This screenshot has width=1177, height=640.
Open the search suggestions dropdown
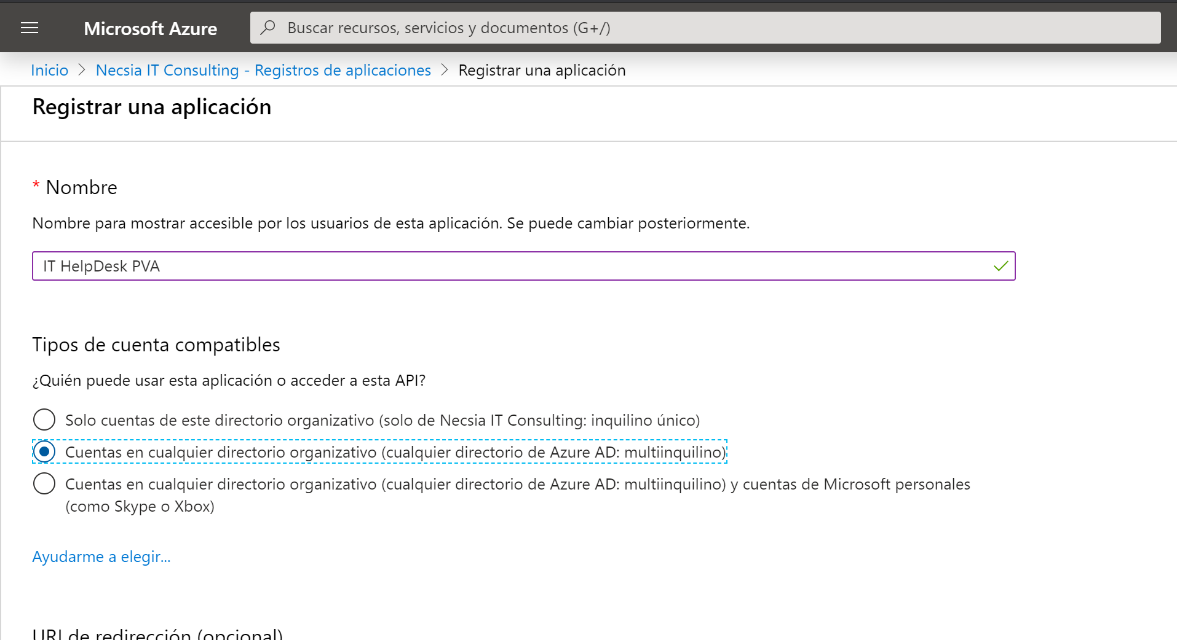coord(553,27)
